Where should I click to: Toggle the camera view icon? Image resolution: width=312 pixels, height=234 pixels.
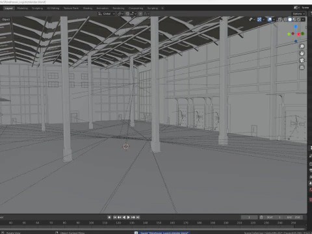tap(302, 60)
